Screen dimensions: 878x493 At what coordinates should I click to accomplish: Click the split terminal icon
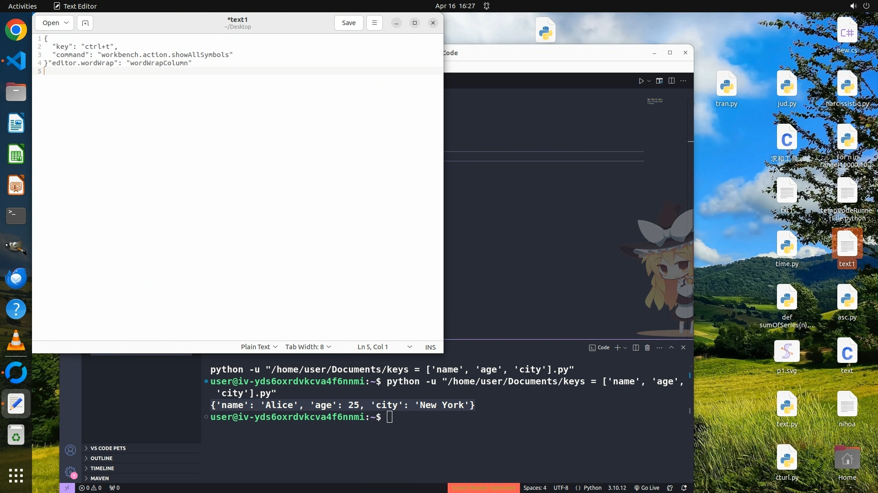pyautogui.click(x=636, y=347)
